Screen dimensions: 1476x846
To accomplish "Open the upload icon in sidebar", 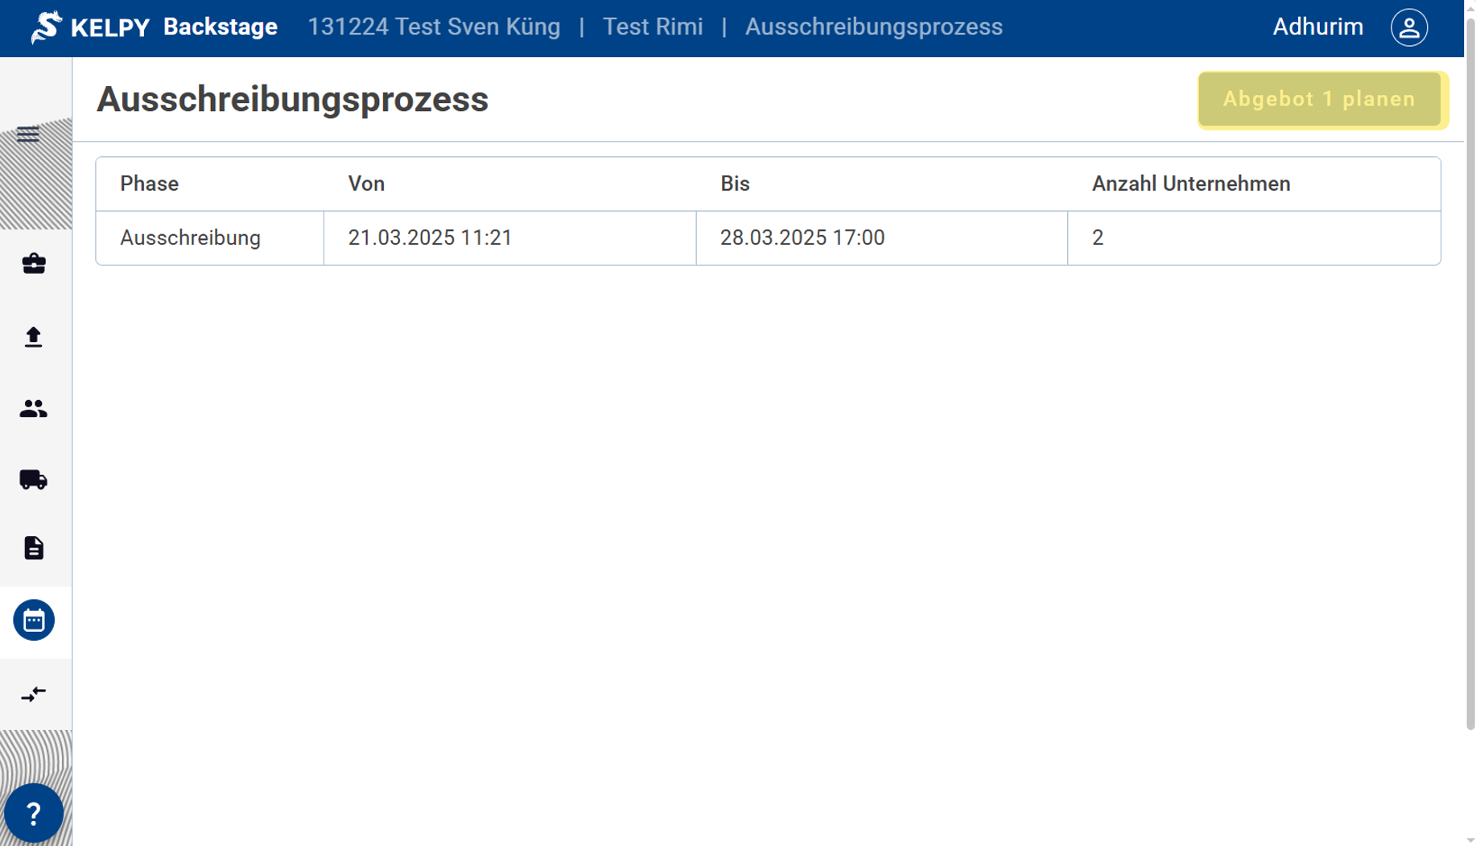I will point(34,336).
